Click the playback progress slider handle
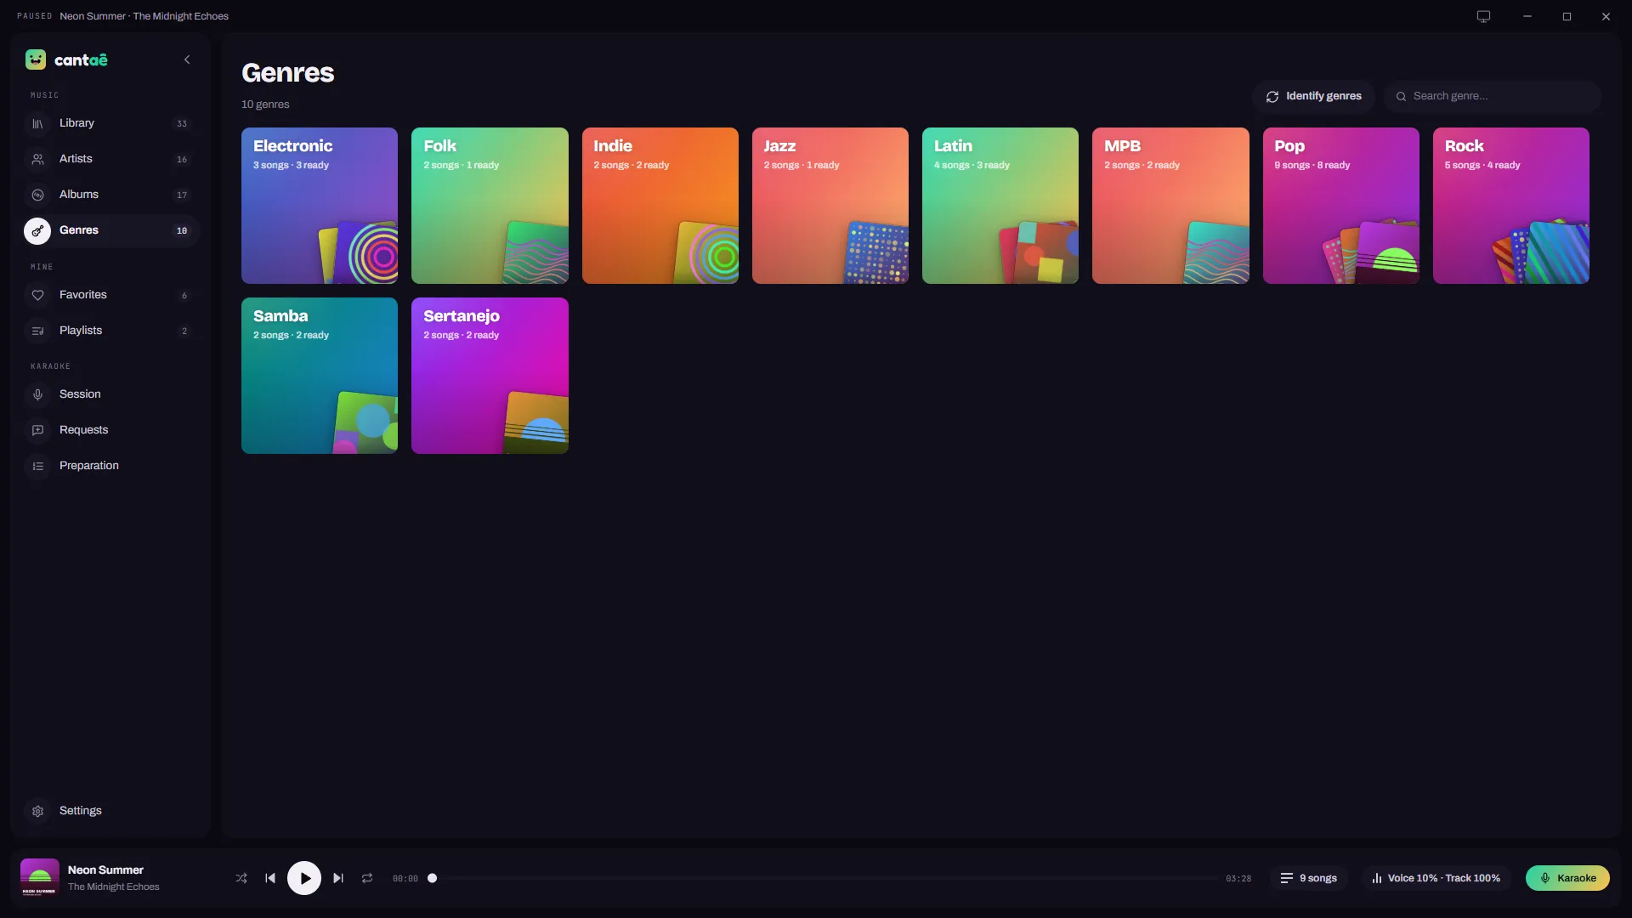 tap(432, 878)
